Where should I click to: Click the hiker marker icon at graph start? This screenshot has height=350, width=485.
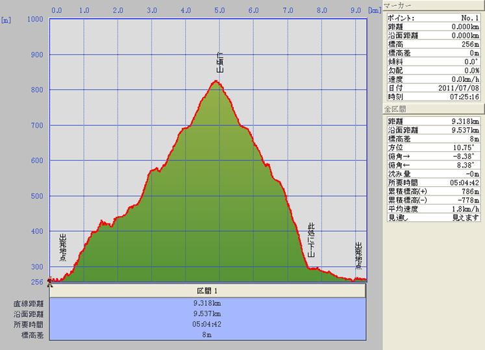click(49, 282)
